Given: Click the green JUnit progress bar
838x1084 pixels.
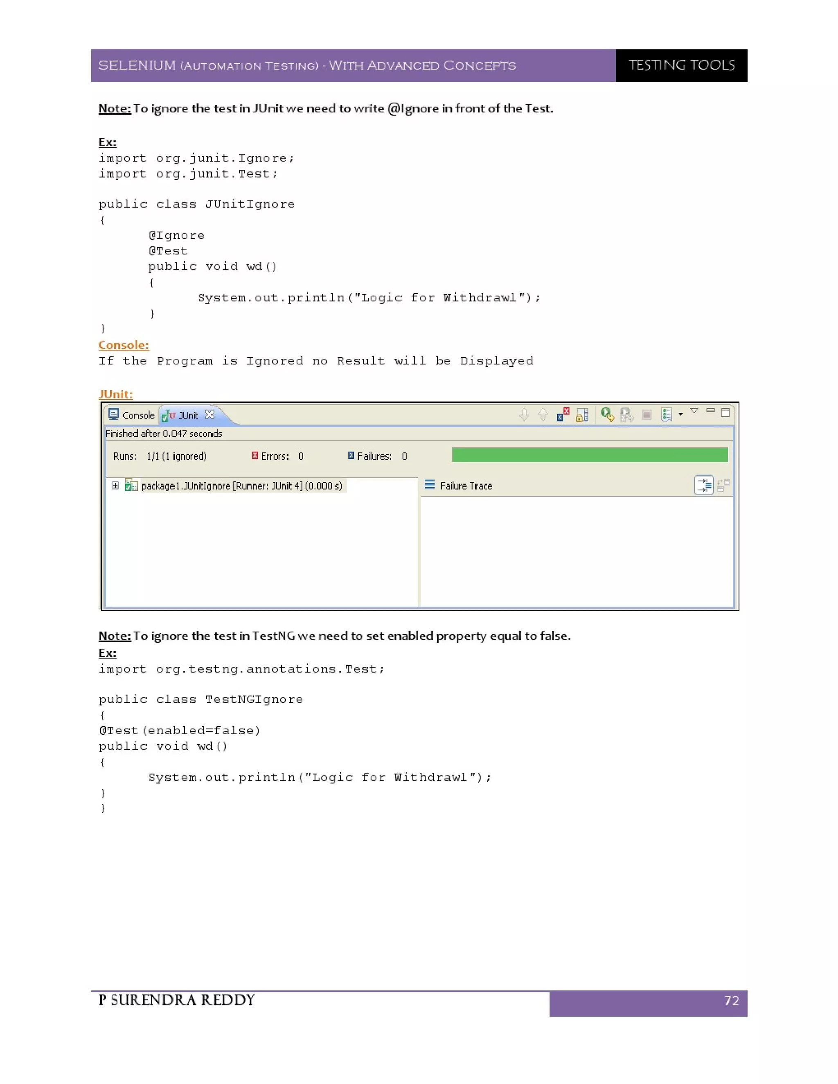Looking at the screenshot, I should tap(589, 454).
